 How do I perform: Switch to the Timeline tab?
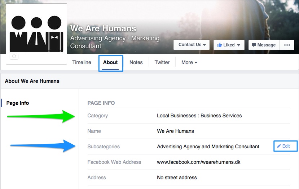click(82, 62)
